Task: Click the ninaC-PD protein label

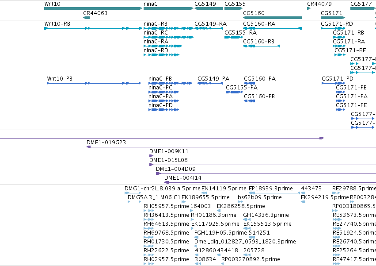Action: click(x=160, y=105)
